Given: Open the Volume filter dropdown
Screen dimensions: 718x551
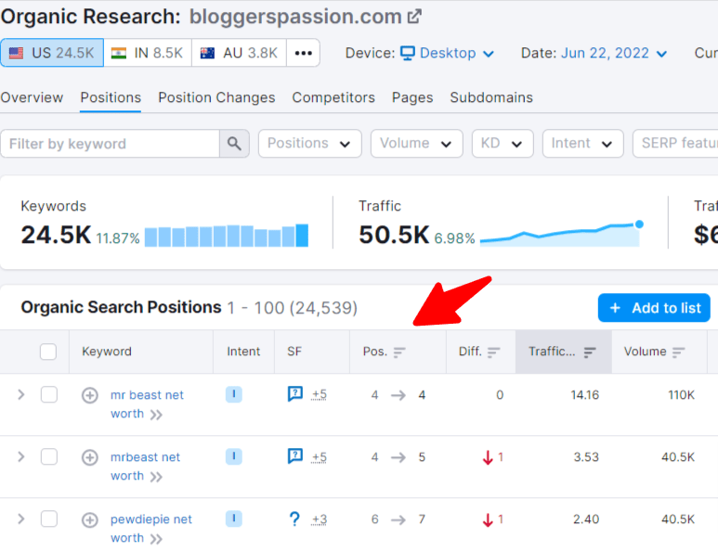Looking at the screenshot, I should 417,144.
